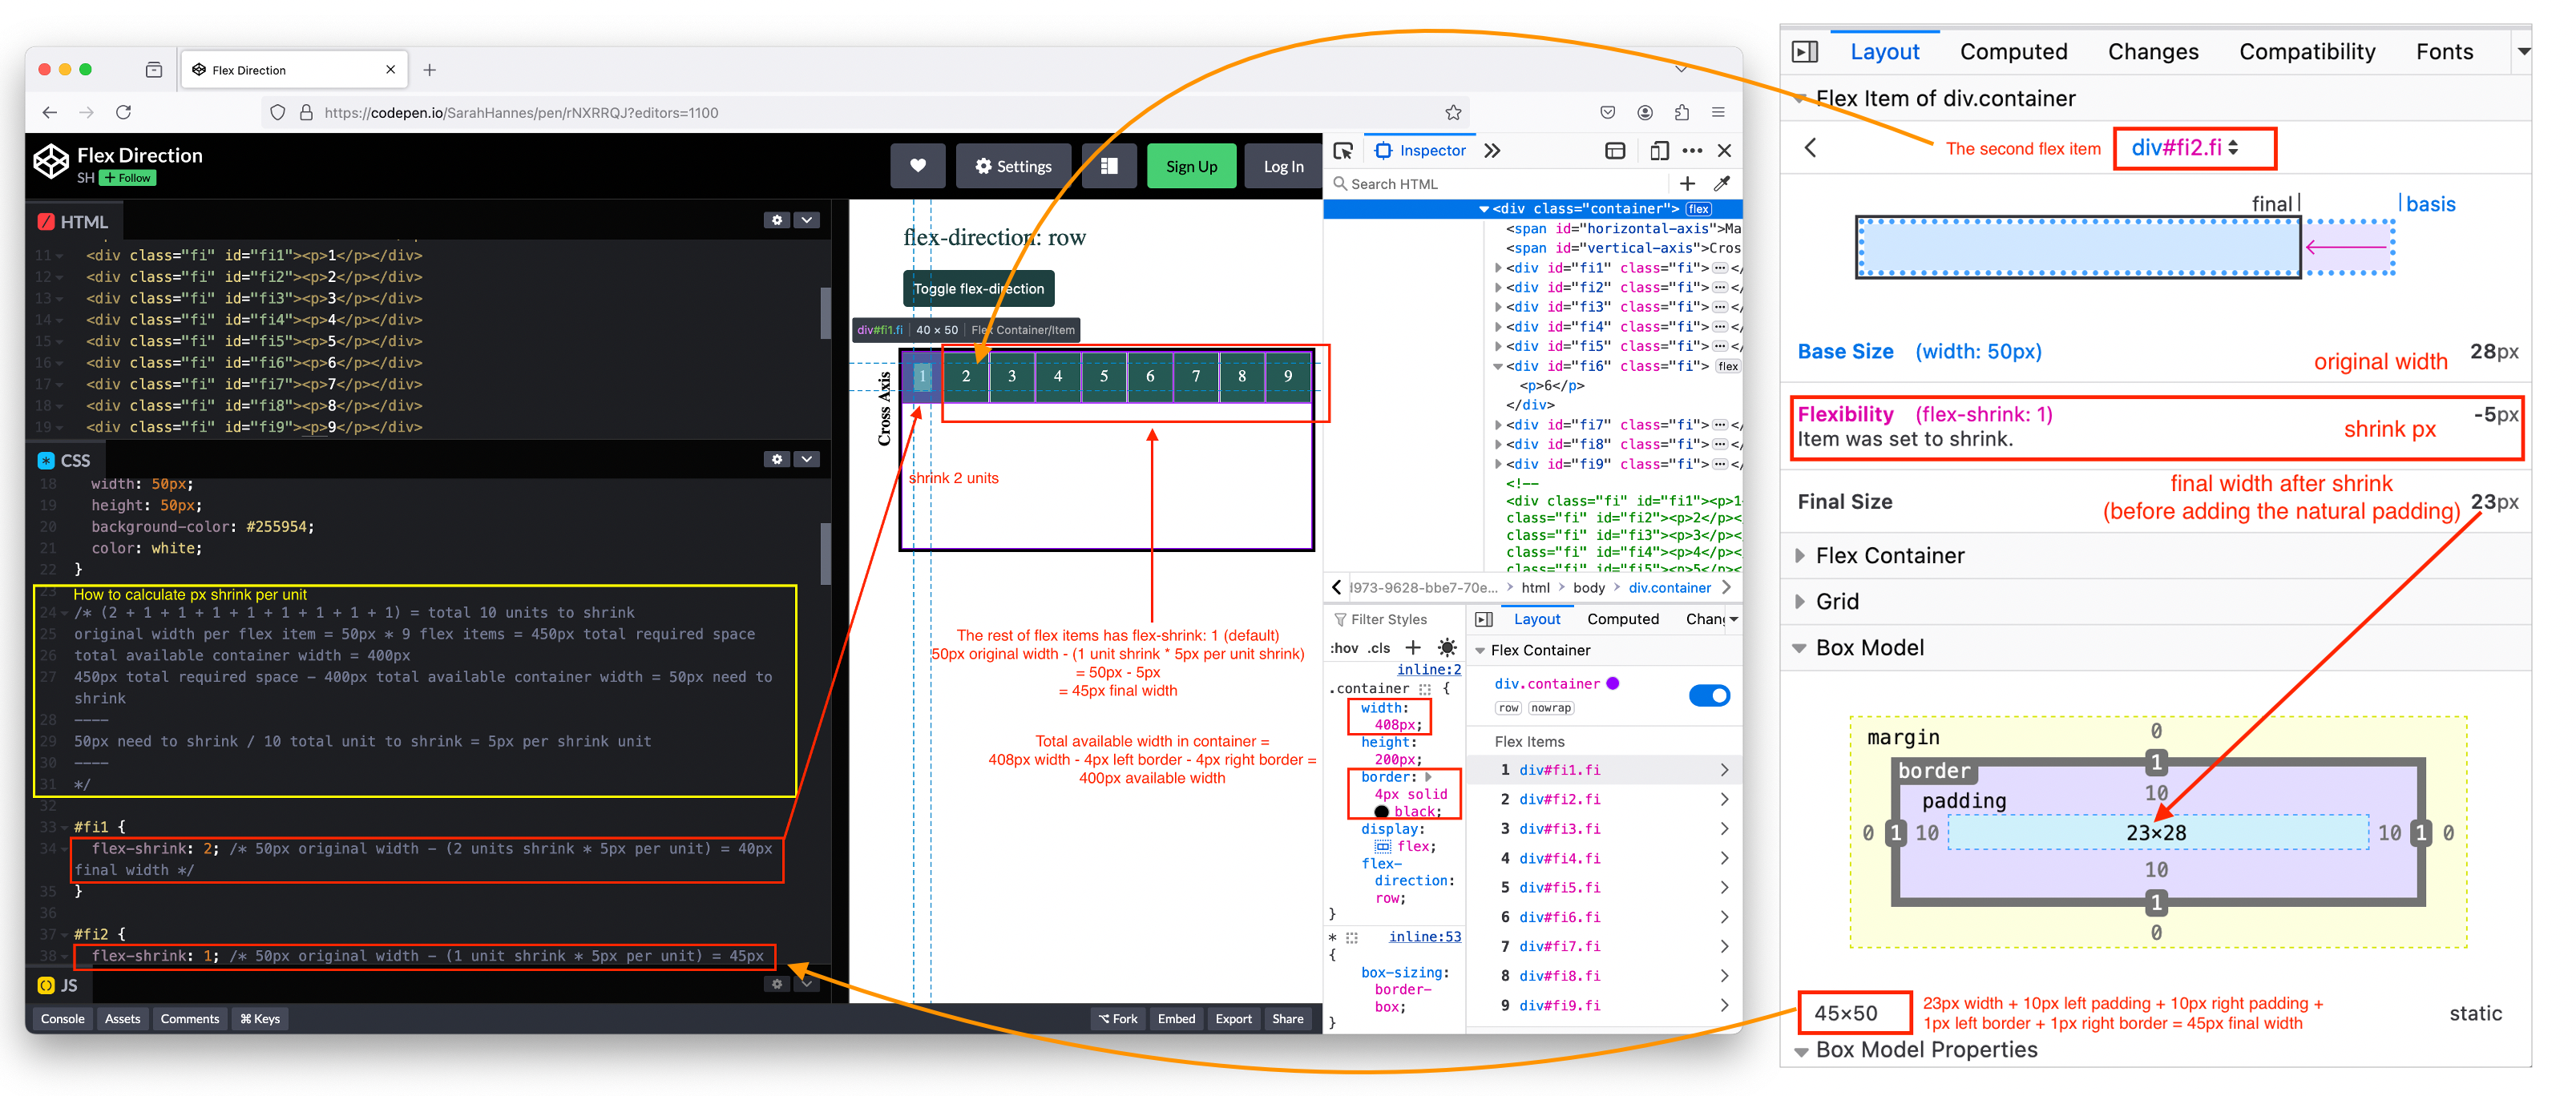This screenshot has height=1096, width=2576.
Task: Reload the page with refresh icon
Action: pos(123,112)
